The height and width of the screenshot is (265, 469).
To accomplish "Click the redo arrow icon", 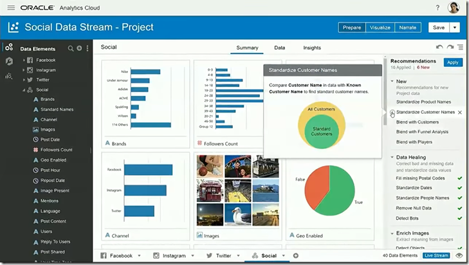I will (450, 48).
